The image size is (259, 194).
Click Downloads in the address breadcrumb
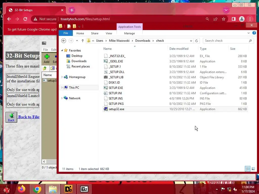[x=143, y=41]
